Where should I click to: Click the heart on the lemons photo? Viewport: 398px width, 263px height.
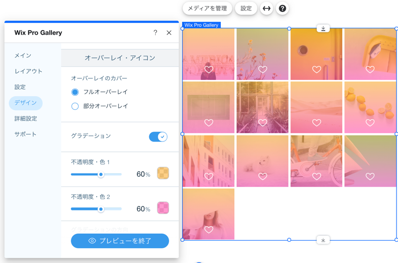(x=370, y=123)
